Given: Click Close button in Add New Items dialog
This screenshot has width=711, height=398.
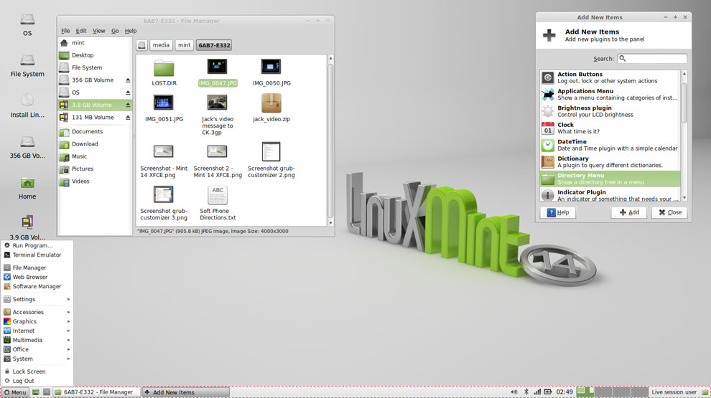Looking at the screenshot, I should [670, 212].
